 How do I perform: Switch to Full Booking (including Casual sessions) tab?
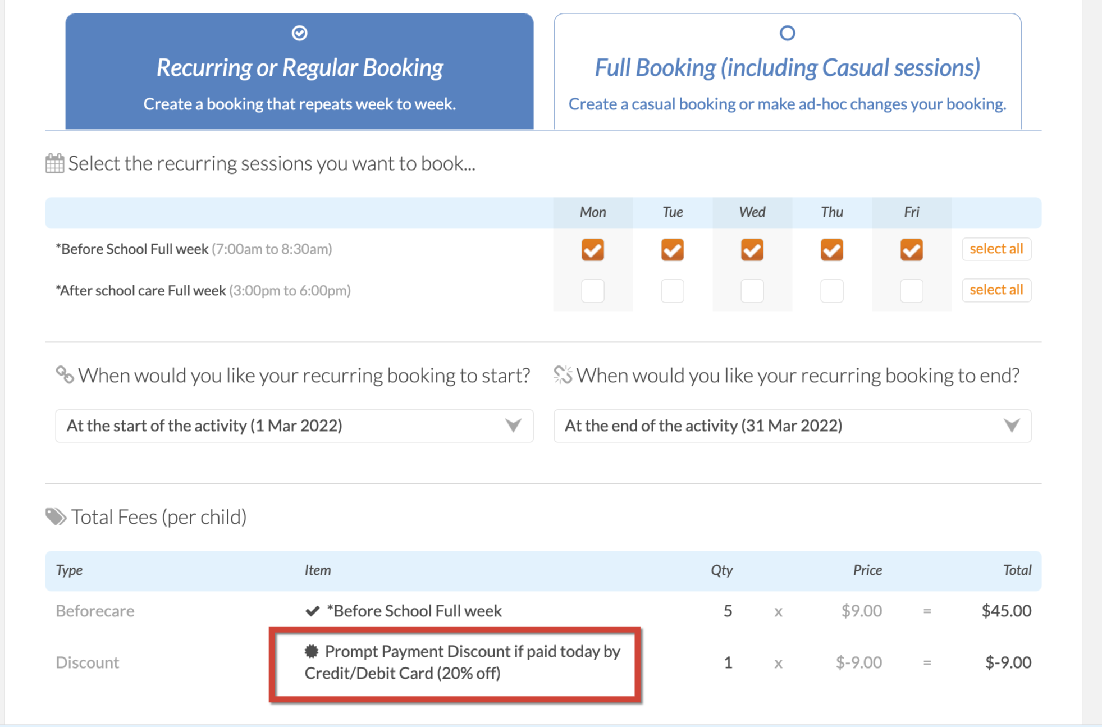click(787, 72)
